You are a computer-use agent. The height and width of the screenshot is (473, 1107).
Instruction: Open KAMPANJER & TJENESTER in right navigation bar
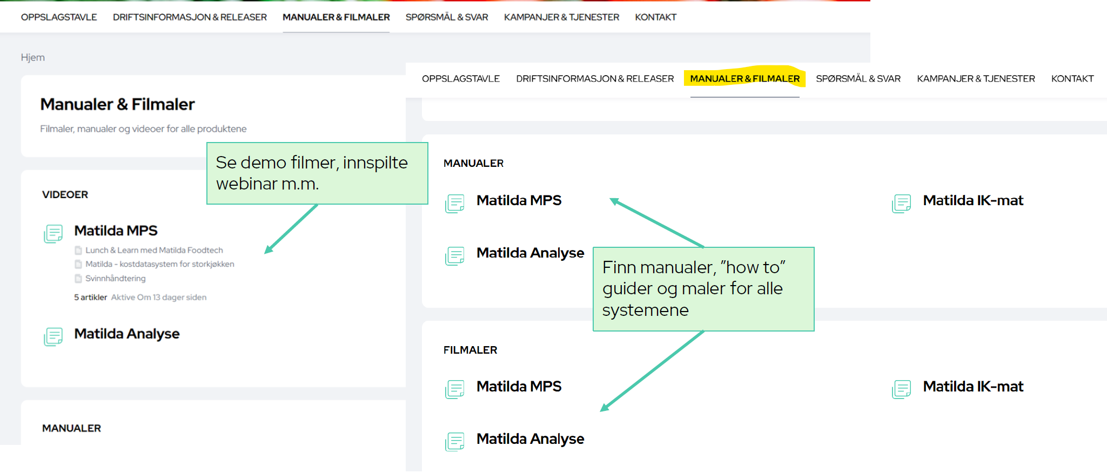coord(976,79)
